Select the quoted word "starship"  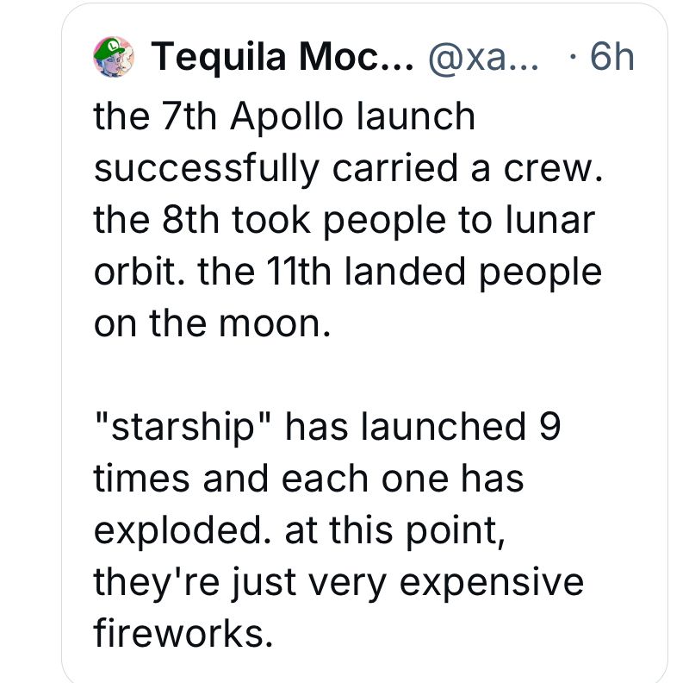click(183, 428)
